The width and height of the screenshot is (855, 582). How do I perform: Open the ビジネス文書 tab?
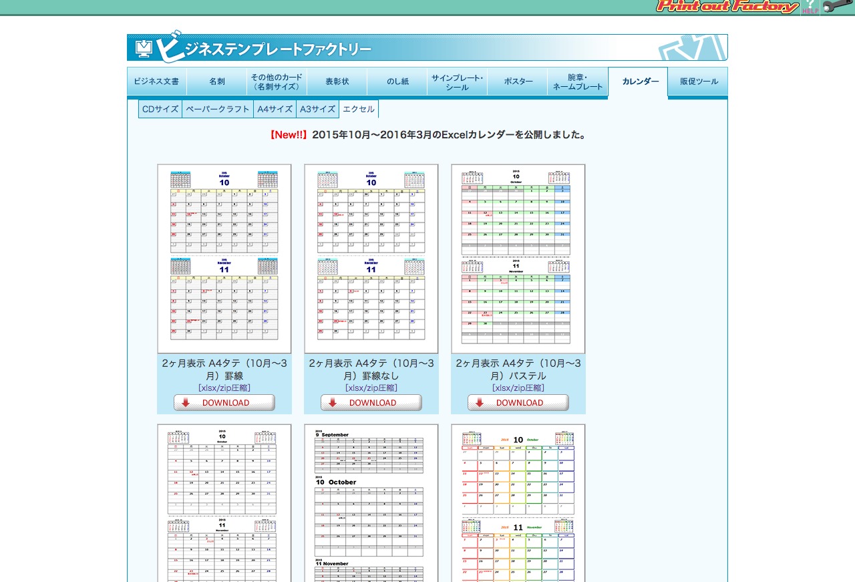pos(156,82)
